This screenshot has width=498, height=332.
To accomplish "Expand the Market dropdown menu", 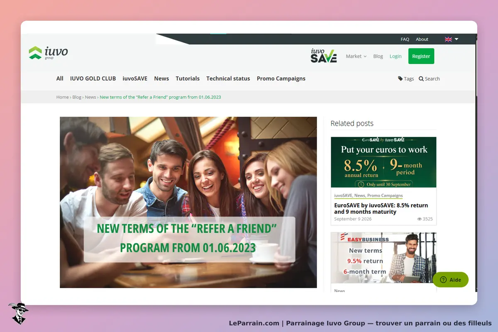I will tap(356, 56).
